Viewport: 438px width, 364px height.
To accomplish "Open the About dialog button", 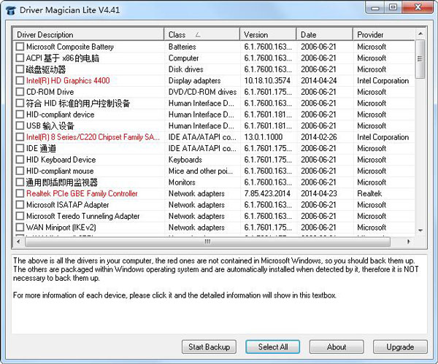I will click(337, 346).
